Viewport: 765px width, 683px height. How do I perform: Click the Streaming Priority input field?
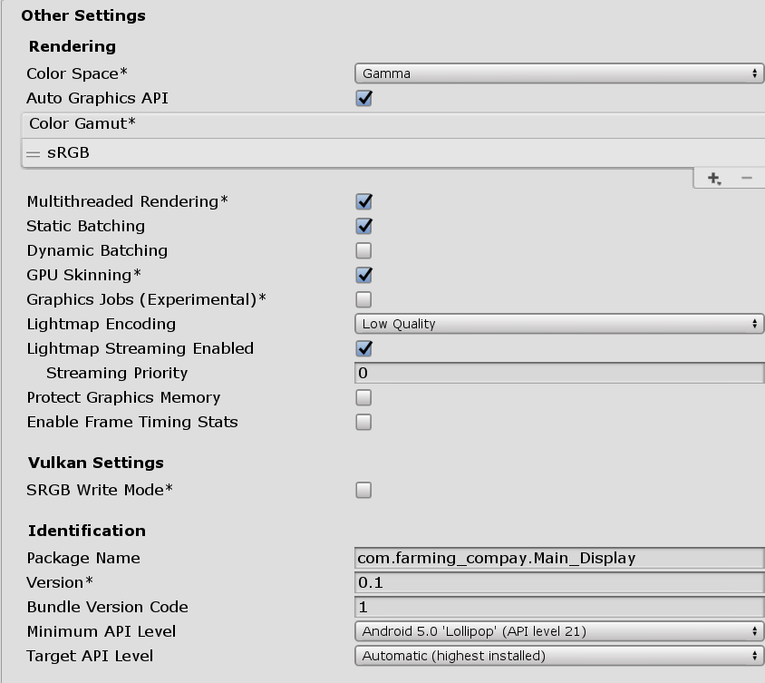tap(559, 373)
